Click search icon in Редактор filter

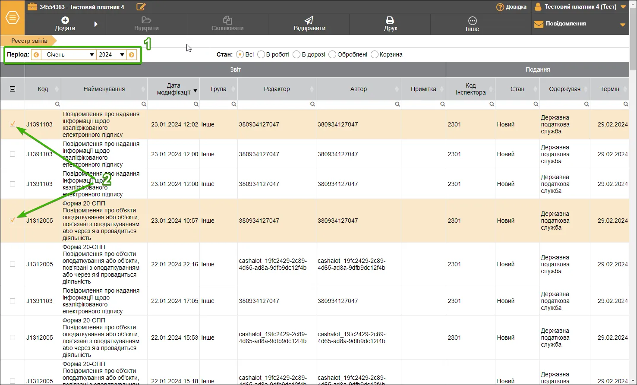click(x=312, y=104)
